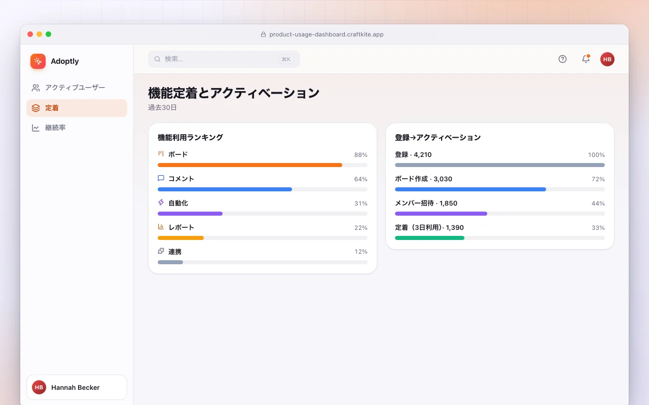Click the レポート bar chart icon
Screen dimensions: 649x405
[161, 227]
